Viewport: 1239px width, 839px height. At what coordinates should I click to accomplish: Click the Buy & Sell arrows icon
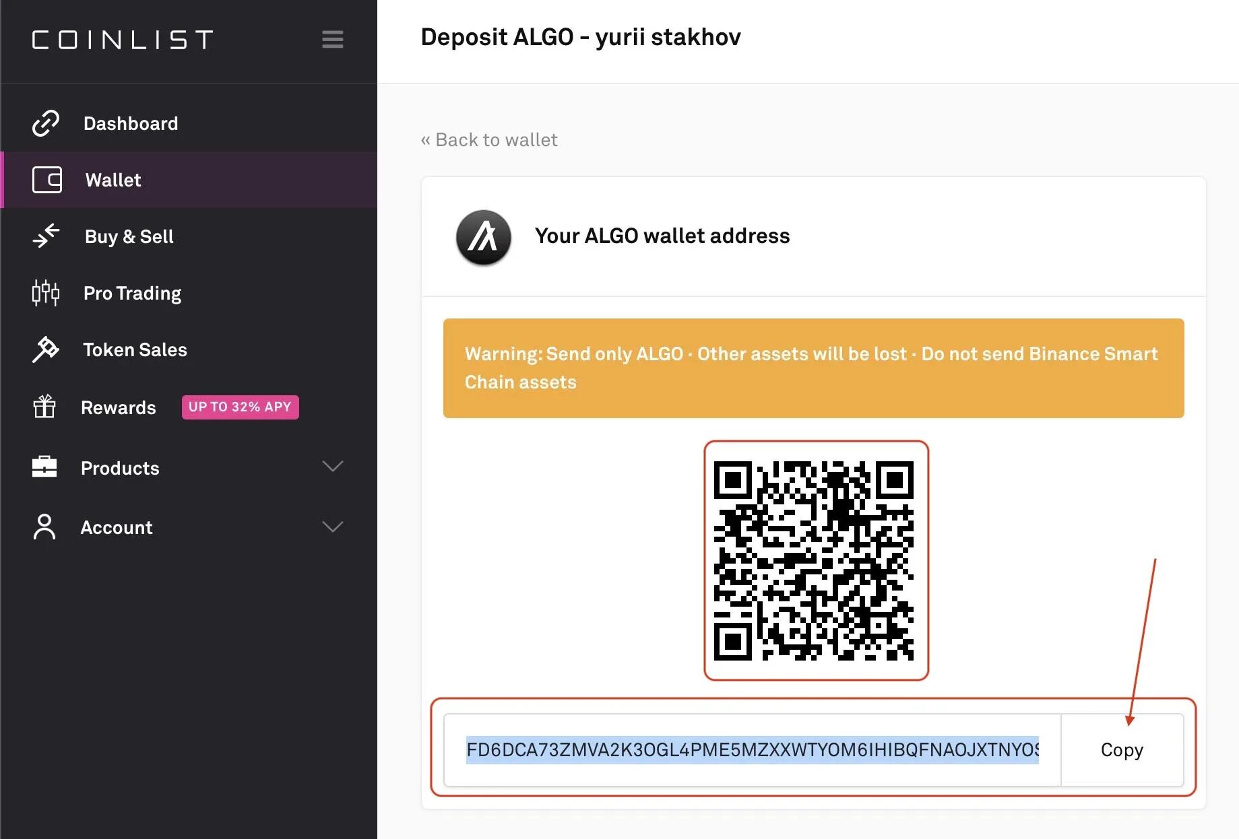46,236
